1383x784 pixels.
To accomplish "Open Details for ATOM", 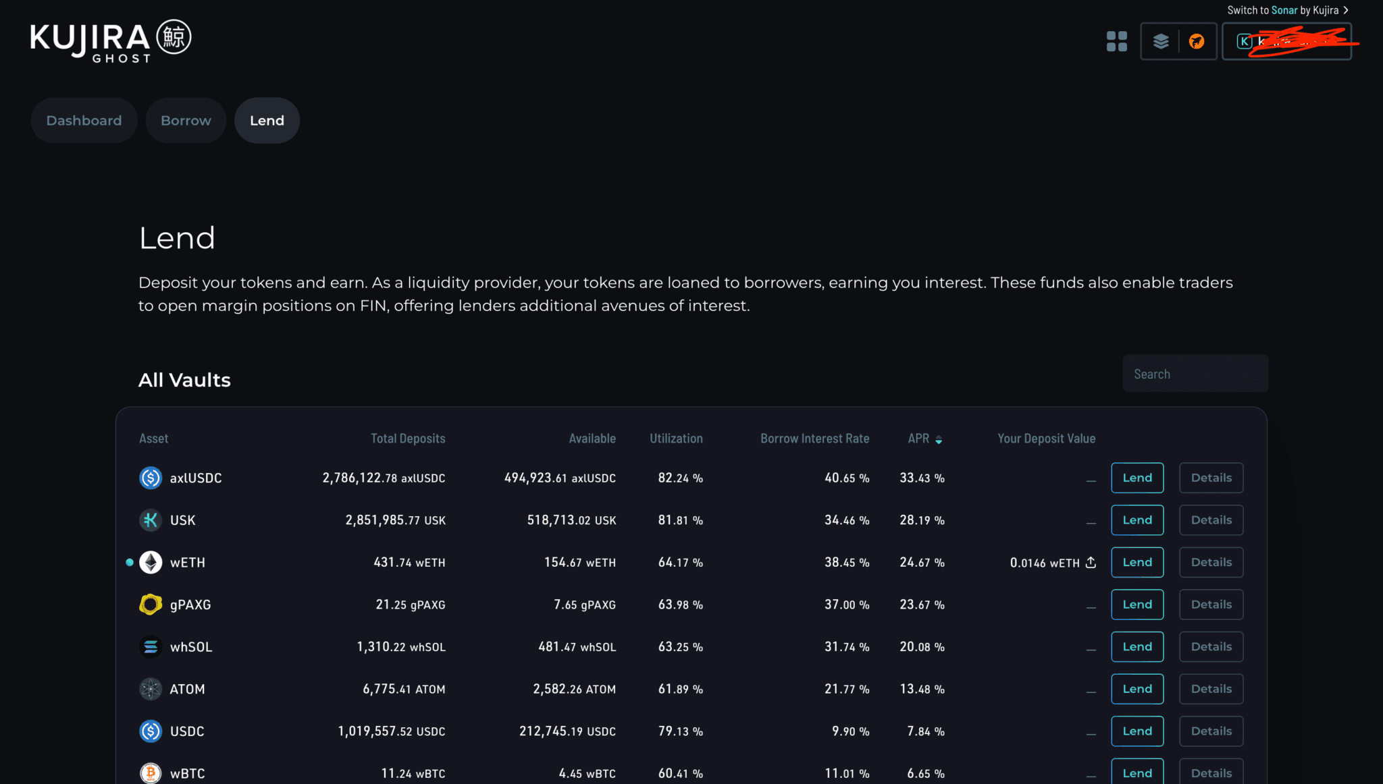I will (1211, 689).
